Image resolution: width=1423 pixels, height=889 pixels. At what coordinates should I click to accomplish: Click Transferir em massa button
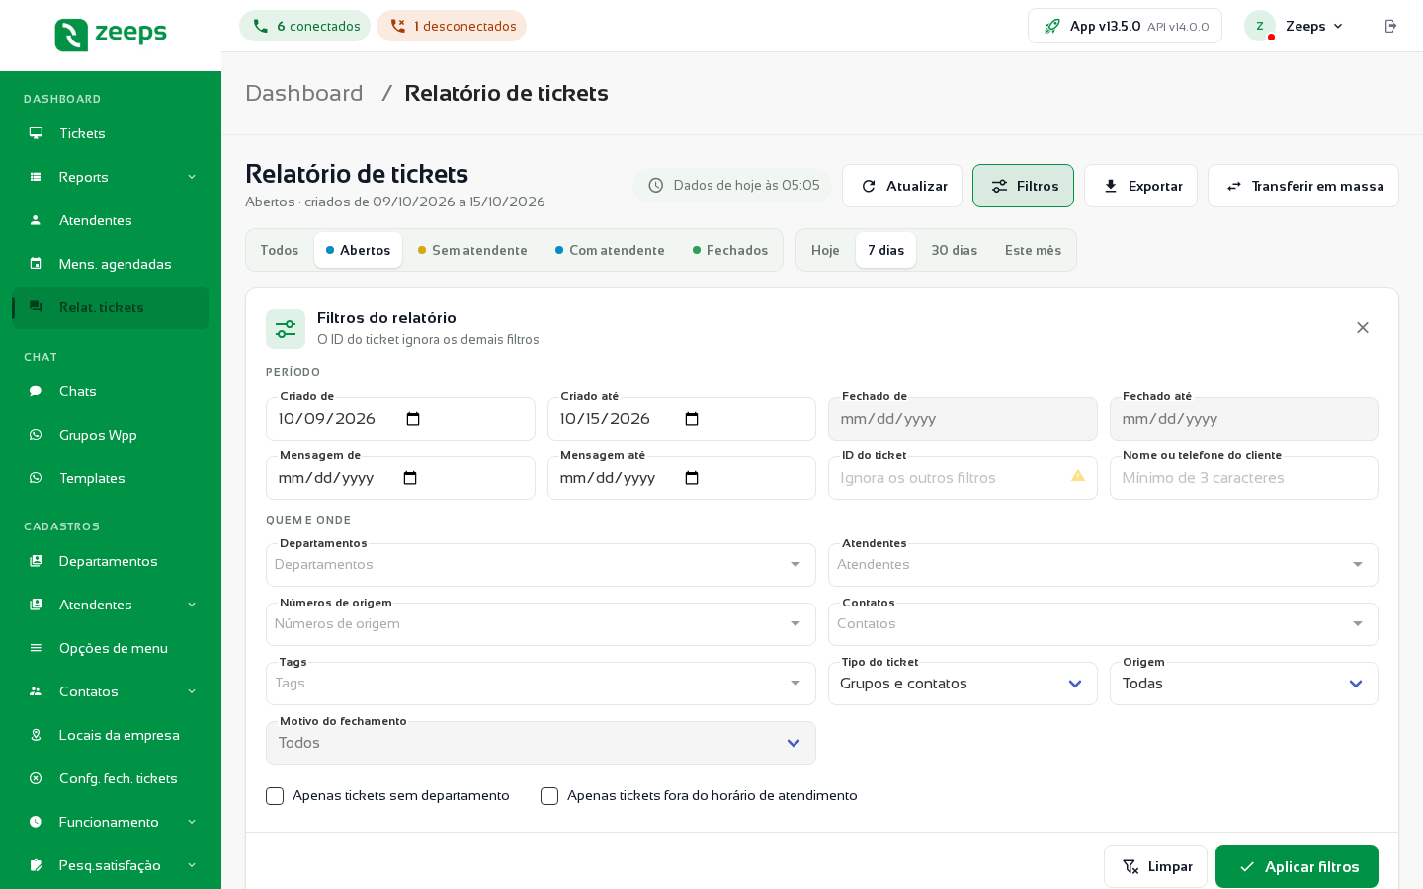(1303, 186)
